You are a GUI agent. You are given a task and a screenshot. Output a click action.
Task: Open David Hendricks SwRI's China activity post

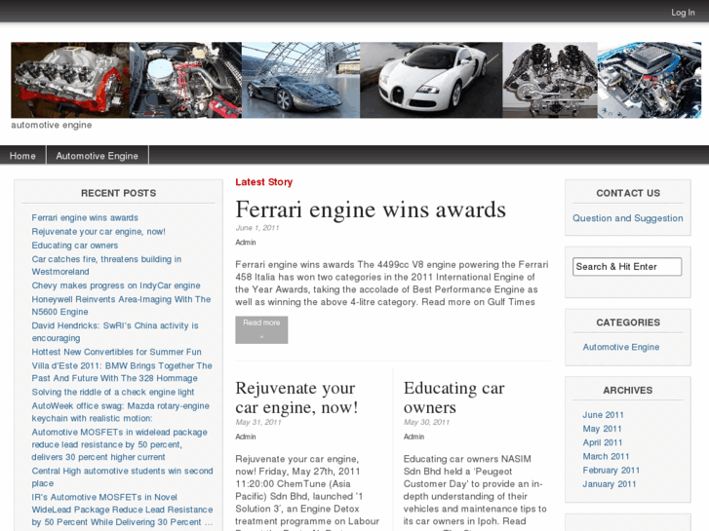point(115,331)
